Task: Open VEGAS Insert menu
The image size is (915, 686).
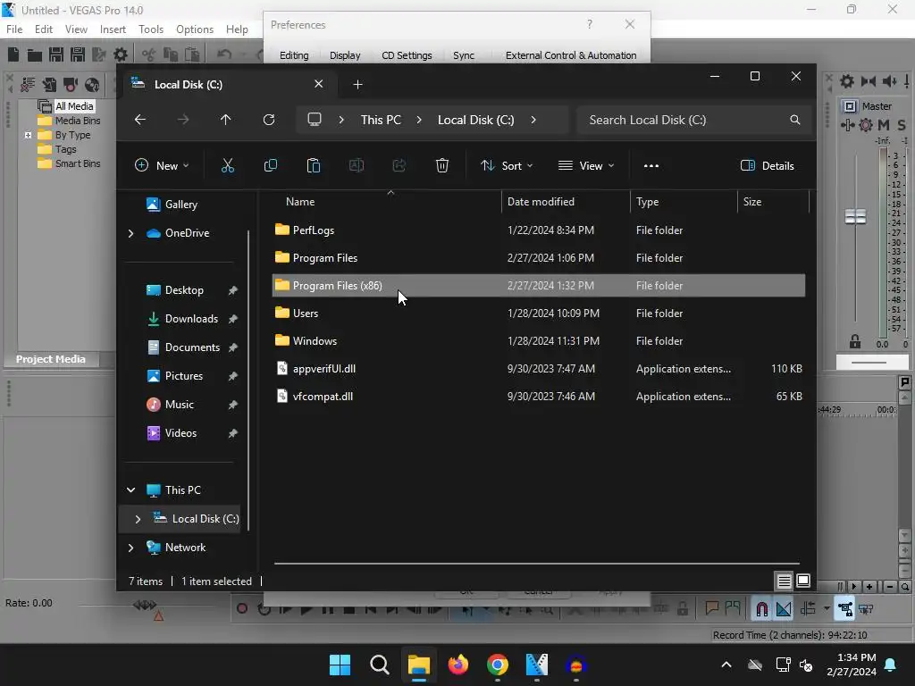Action: coord(113,29)
